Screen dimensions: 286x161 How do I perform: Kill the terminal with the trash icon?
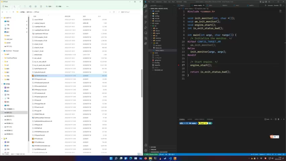click(x=278, y=119)
